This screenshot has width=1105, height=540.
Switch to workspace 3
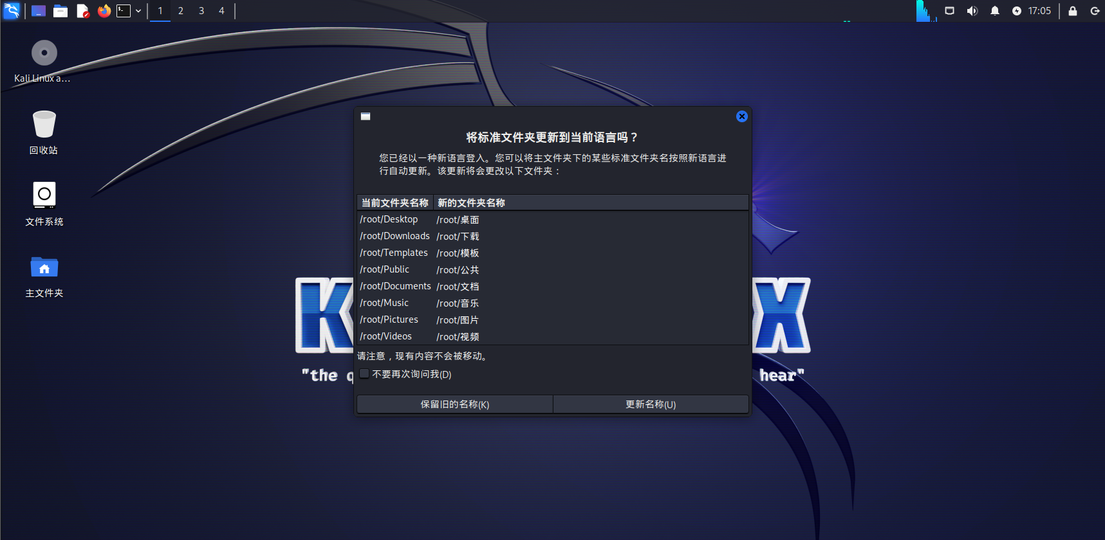click(x=201, y=11)
